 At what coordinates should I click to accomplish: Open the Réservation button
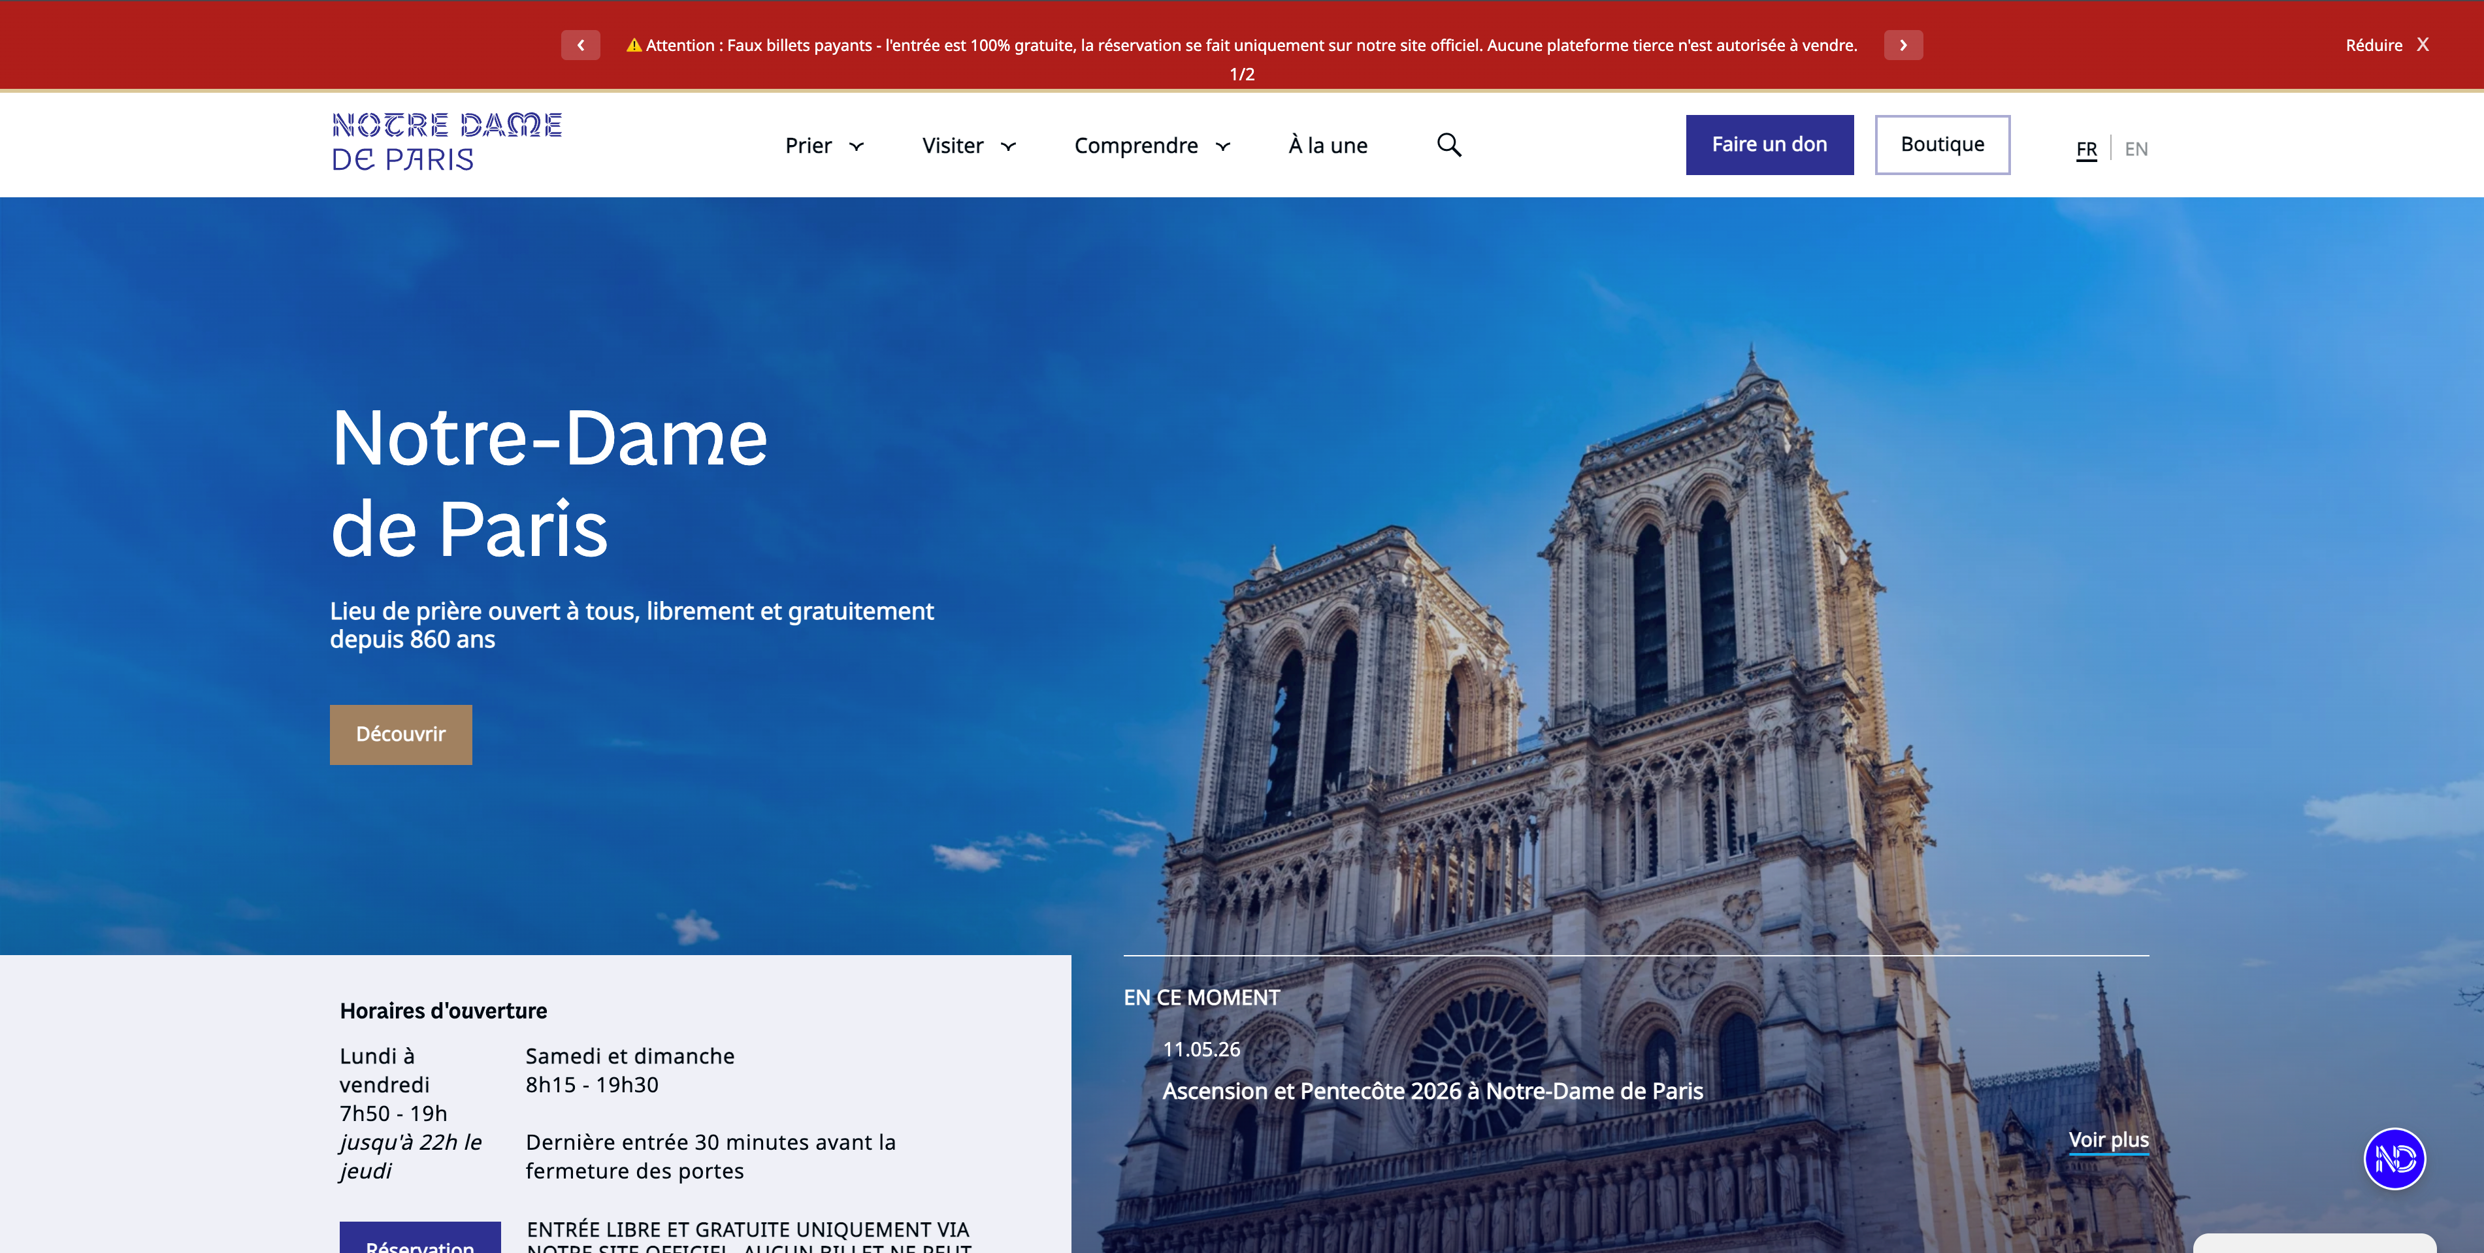[x=419, y=1239]
